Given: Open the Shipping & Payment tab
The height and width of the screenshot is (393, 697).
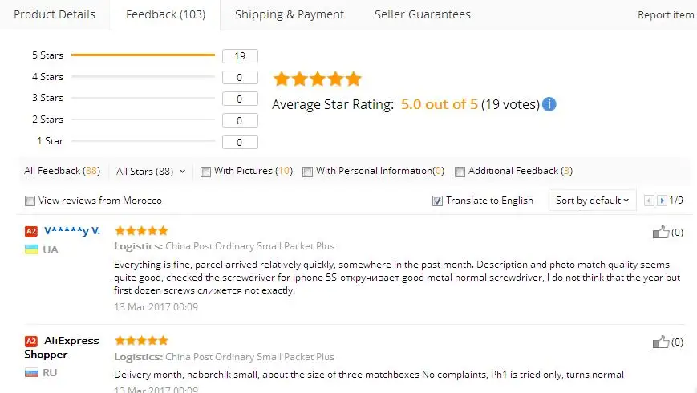Looking at the screenshot, I should click(290, 14).
